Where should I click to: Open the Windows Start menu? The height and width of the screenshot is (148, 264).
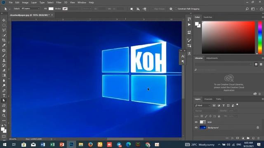click(x=5, y=144)
